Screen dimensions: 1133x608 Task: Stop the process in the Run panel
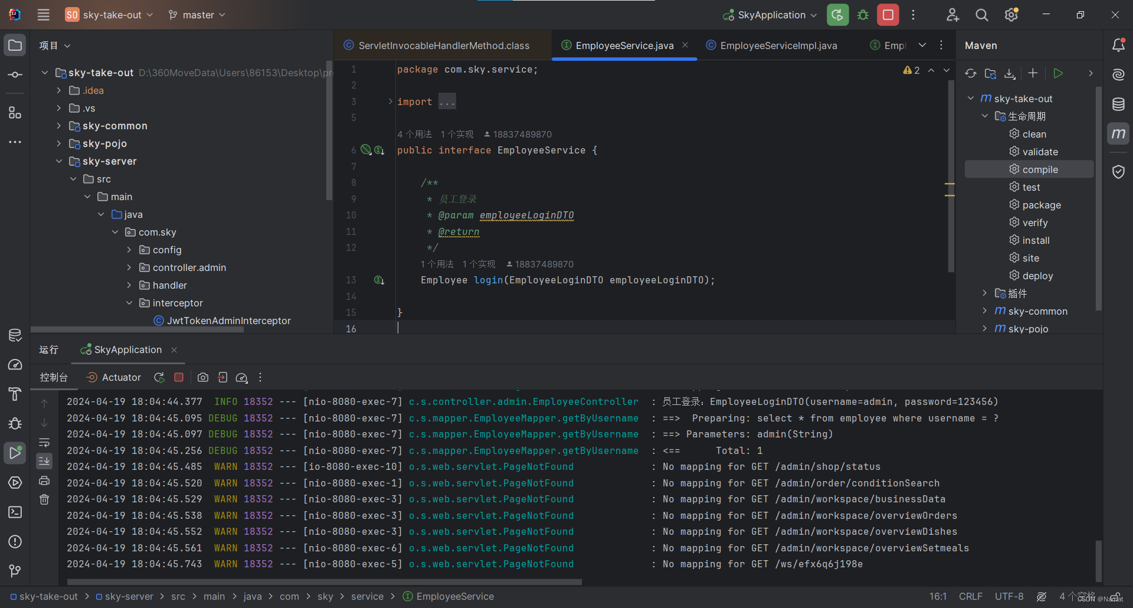click(179, 377)
